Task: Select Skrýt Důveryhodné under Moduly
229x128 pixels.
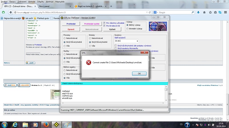Action: pos(90,42)
